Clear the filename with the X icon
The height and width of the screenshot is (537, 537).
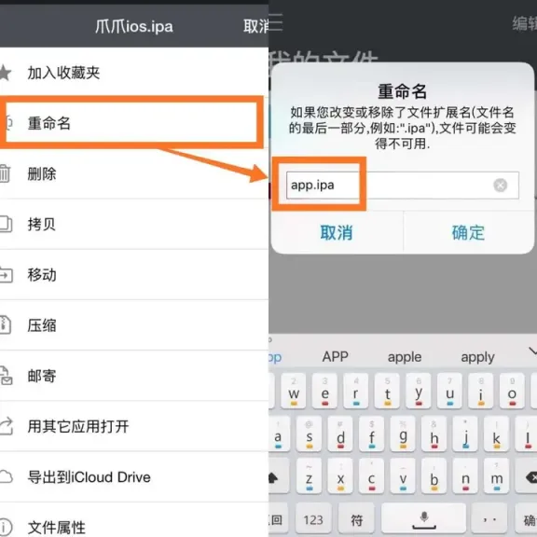(500, 186)
